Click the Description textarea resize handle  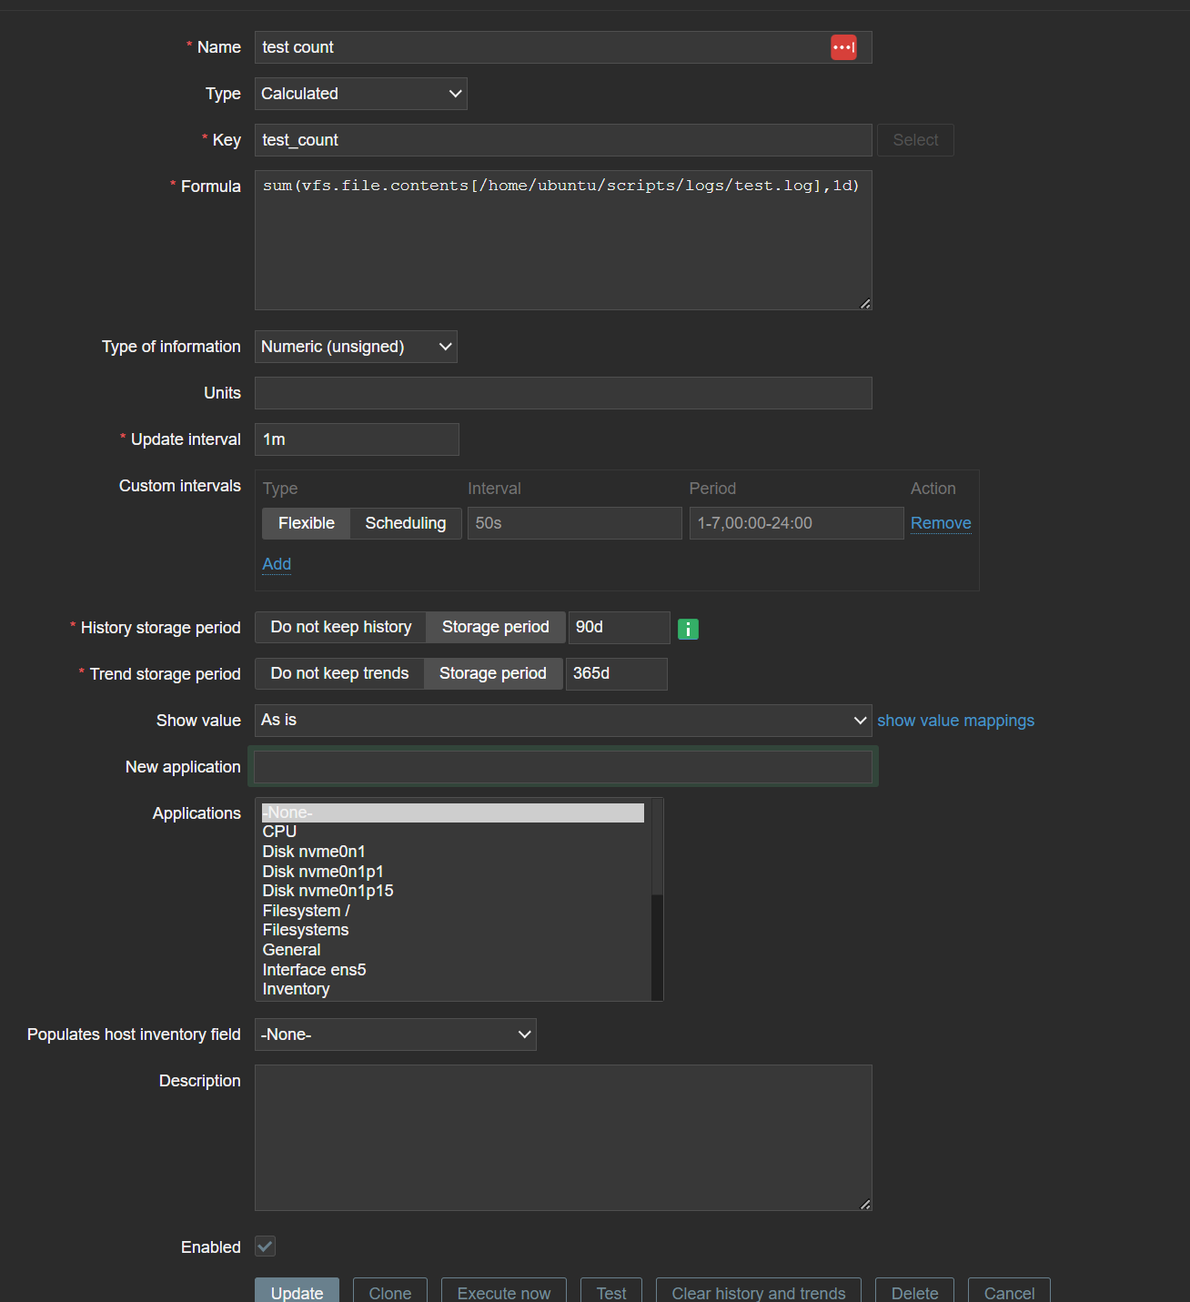[x=865, y=1204]
